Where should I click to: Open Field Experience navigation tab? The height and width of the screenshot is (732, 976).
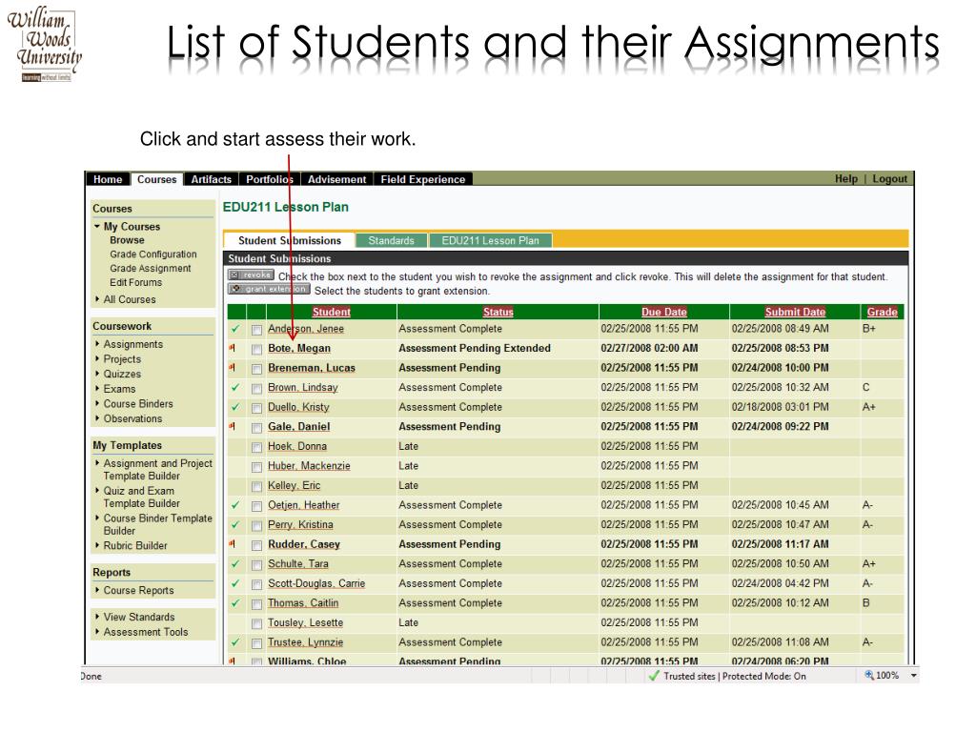pos(423,179)
